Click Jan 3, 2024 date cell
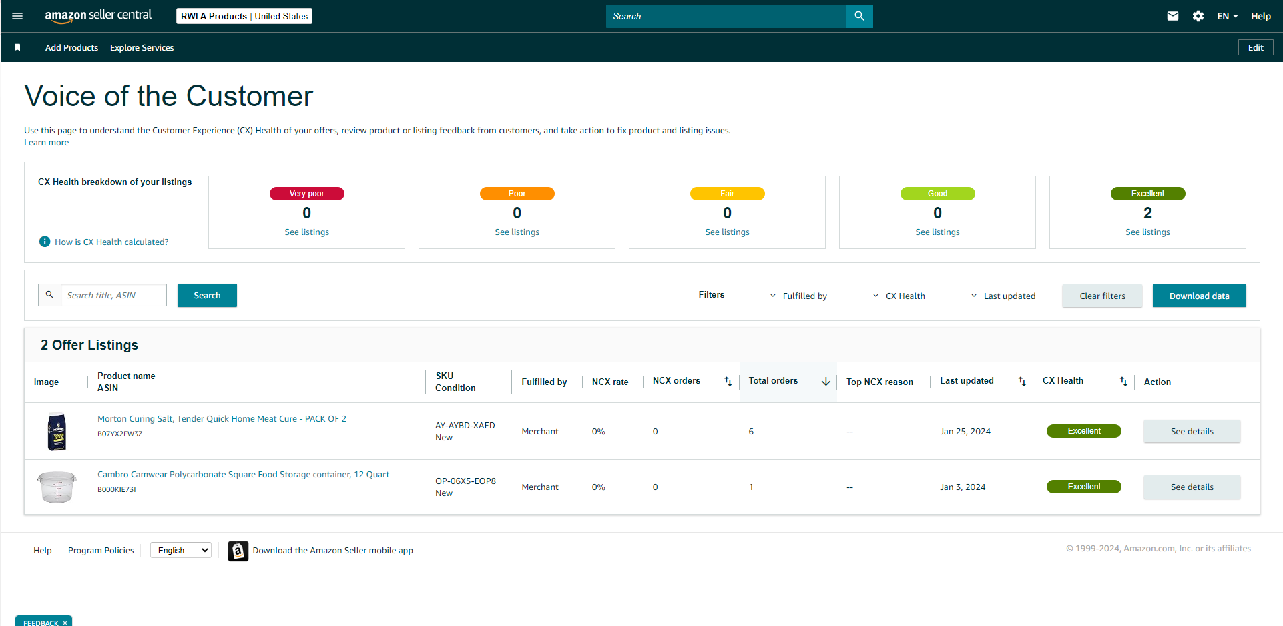This screenshot has height=626, width=1283. pos(963,487)
